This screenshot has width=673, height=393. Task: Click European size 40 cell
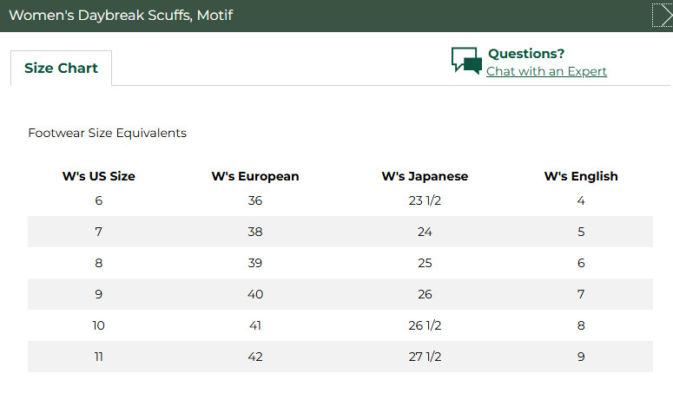coord(255,294)
